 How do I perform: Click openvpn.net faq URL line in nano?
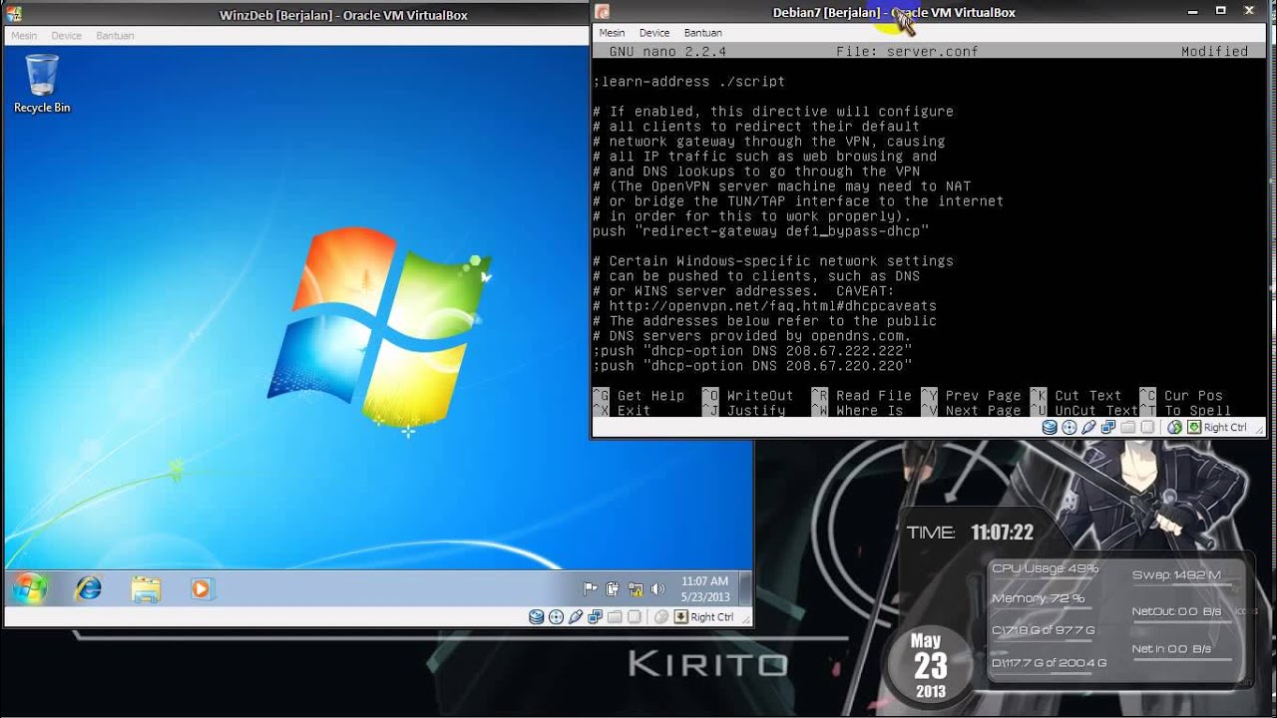point(764,306)
